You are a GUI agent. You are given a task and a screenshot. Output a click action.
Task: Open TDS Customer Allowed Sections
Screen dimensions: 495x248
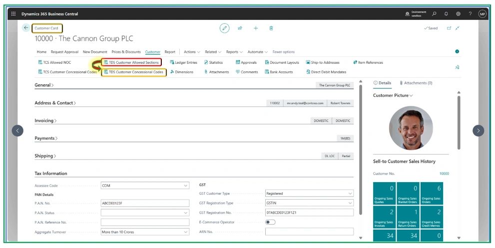click(131, 62)
